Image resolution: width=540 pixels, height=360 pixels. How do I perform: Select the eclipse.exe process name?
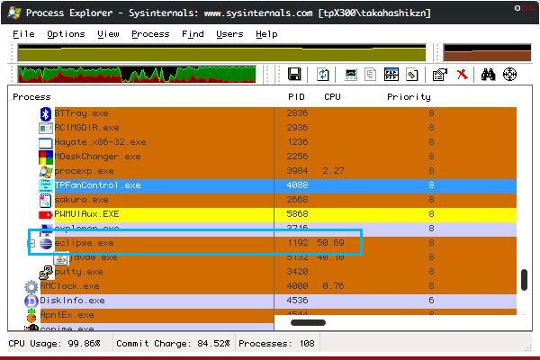[84, 243]
